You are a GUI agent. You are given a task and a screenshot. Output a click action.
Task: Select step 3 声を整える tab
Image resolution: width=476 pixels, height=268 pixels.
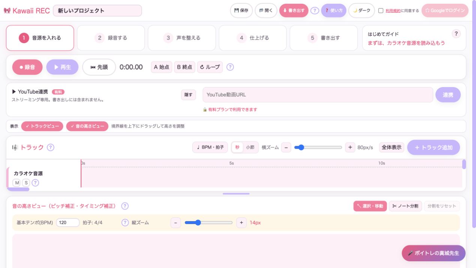[182, 38]
